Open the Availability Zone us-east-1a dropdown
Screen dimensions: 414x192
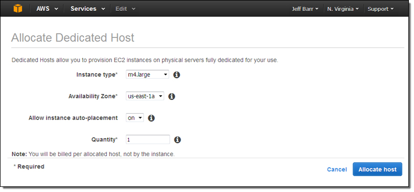tap(145, 96)
